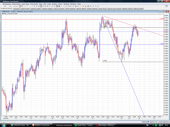Switch to GBPNZD AUDUSD workspace tab
The width and height of the screenshot is (170, 127).
[127, 9]
